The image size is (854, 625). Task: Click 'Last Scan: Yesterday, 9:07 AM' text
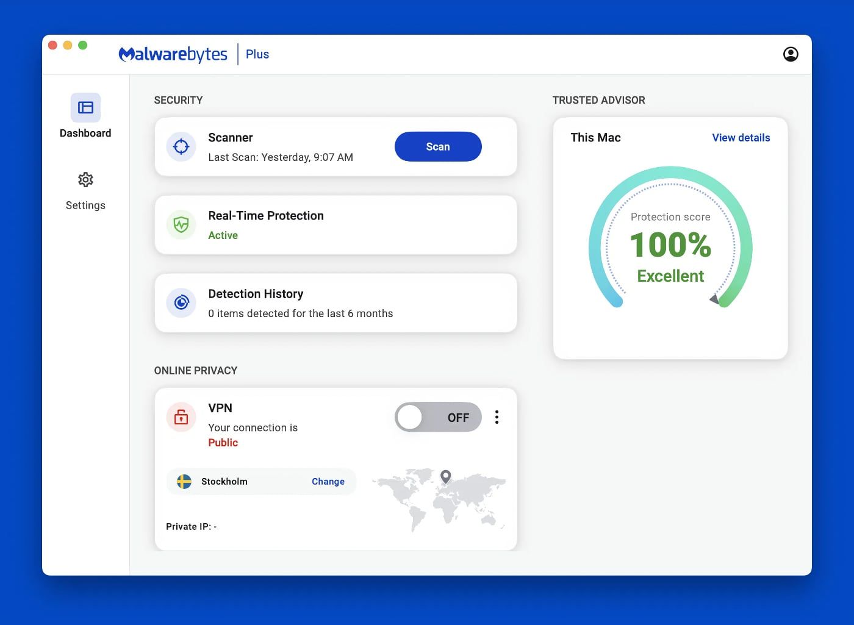tap(281, 157)
